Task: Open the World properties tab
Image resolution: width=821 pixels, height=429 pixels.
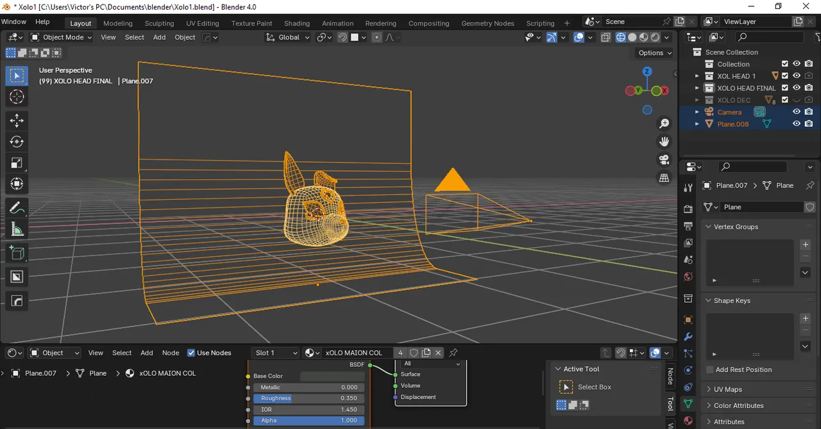Action: point(688,277)
